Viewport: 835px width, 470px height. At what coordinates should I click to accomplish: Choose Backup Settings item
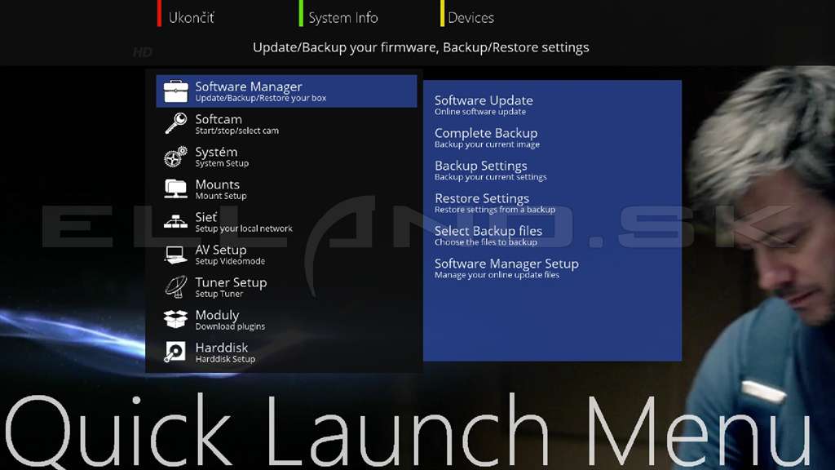[x=490, y=170]
